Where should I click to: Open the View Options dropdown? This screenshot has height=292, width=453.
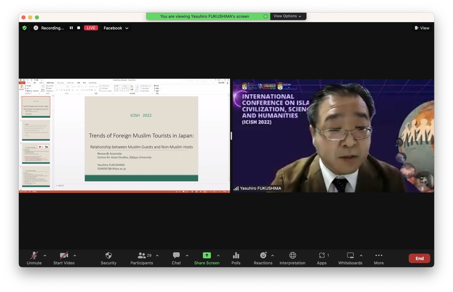(287, 16)
